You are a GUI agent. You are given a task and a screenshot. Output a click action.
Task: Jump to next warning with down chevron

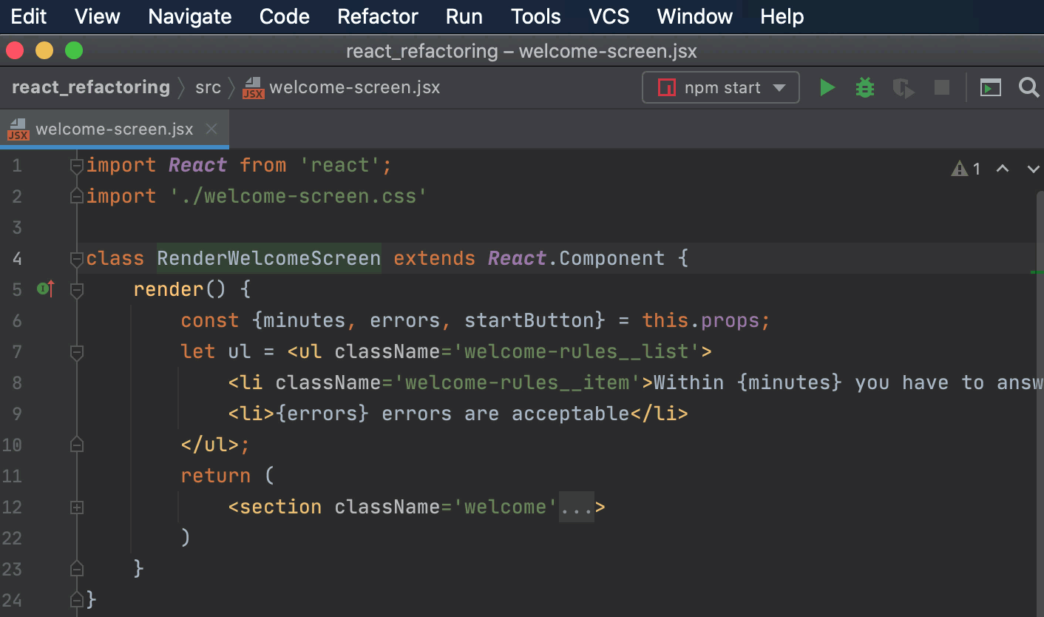[x=1033, y=169]
